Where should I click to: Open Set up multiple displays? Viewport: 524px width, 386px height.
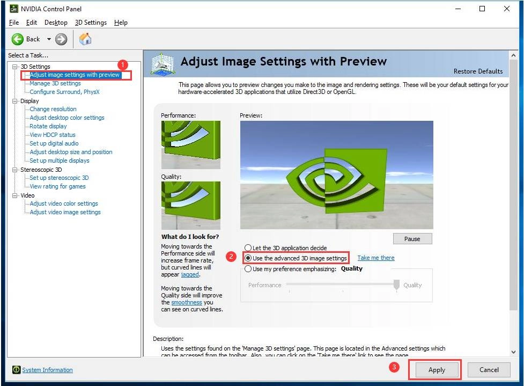[x=60, y=161]
